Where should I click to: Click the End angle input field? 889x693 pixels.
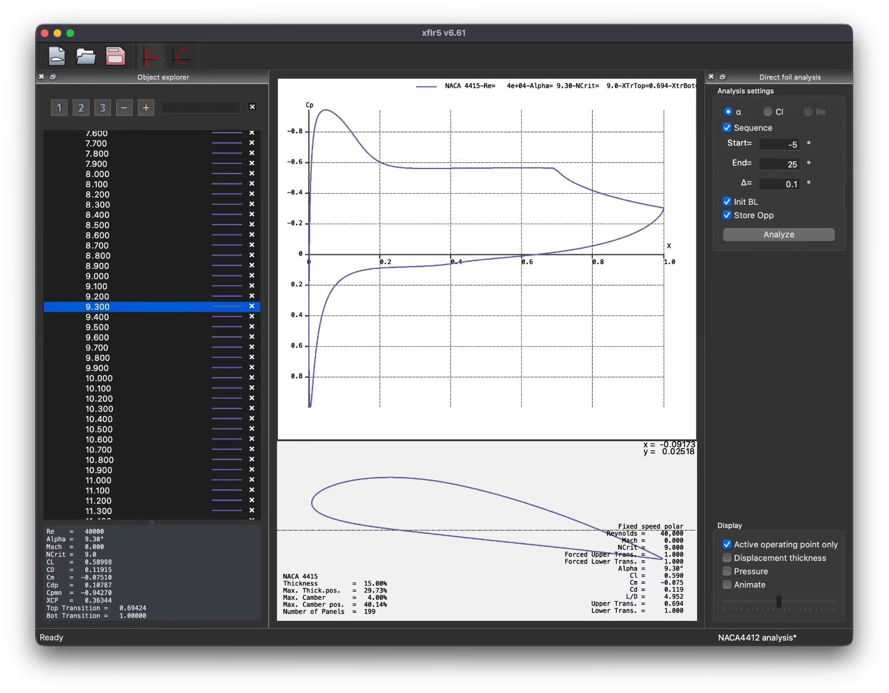pyautogui.click(x=779, y=164)
